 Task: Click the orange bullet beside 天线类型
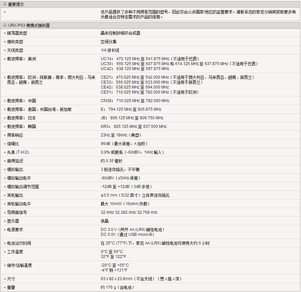(x=5, y=51)
